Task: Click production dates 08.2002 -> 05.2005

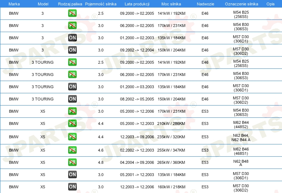Action: 137,99
